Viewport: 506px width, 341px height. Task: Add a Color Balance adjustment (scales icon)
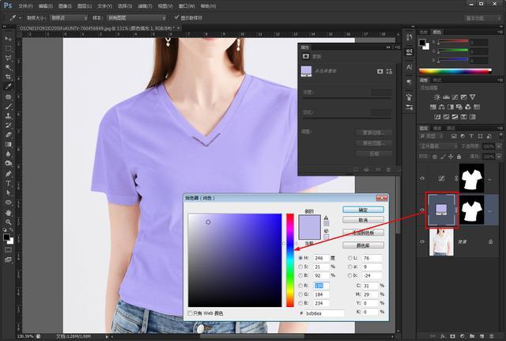click(442, 107)
